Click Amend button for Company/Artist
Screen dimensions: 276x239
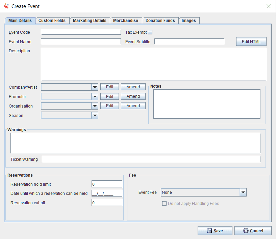click(133, 87)
